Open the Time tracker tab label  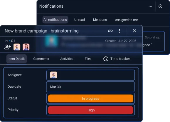pos(120,59)
